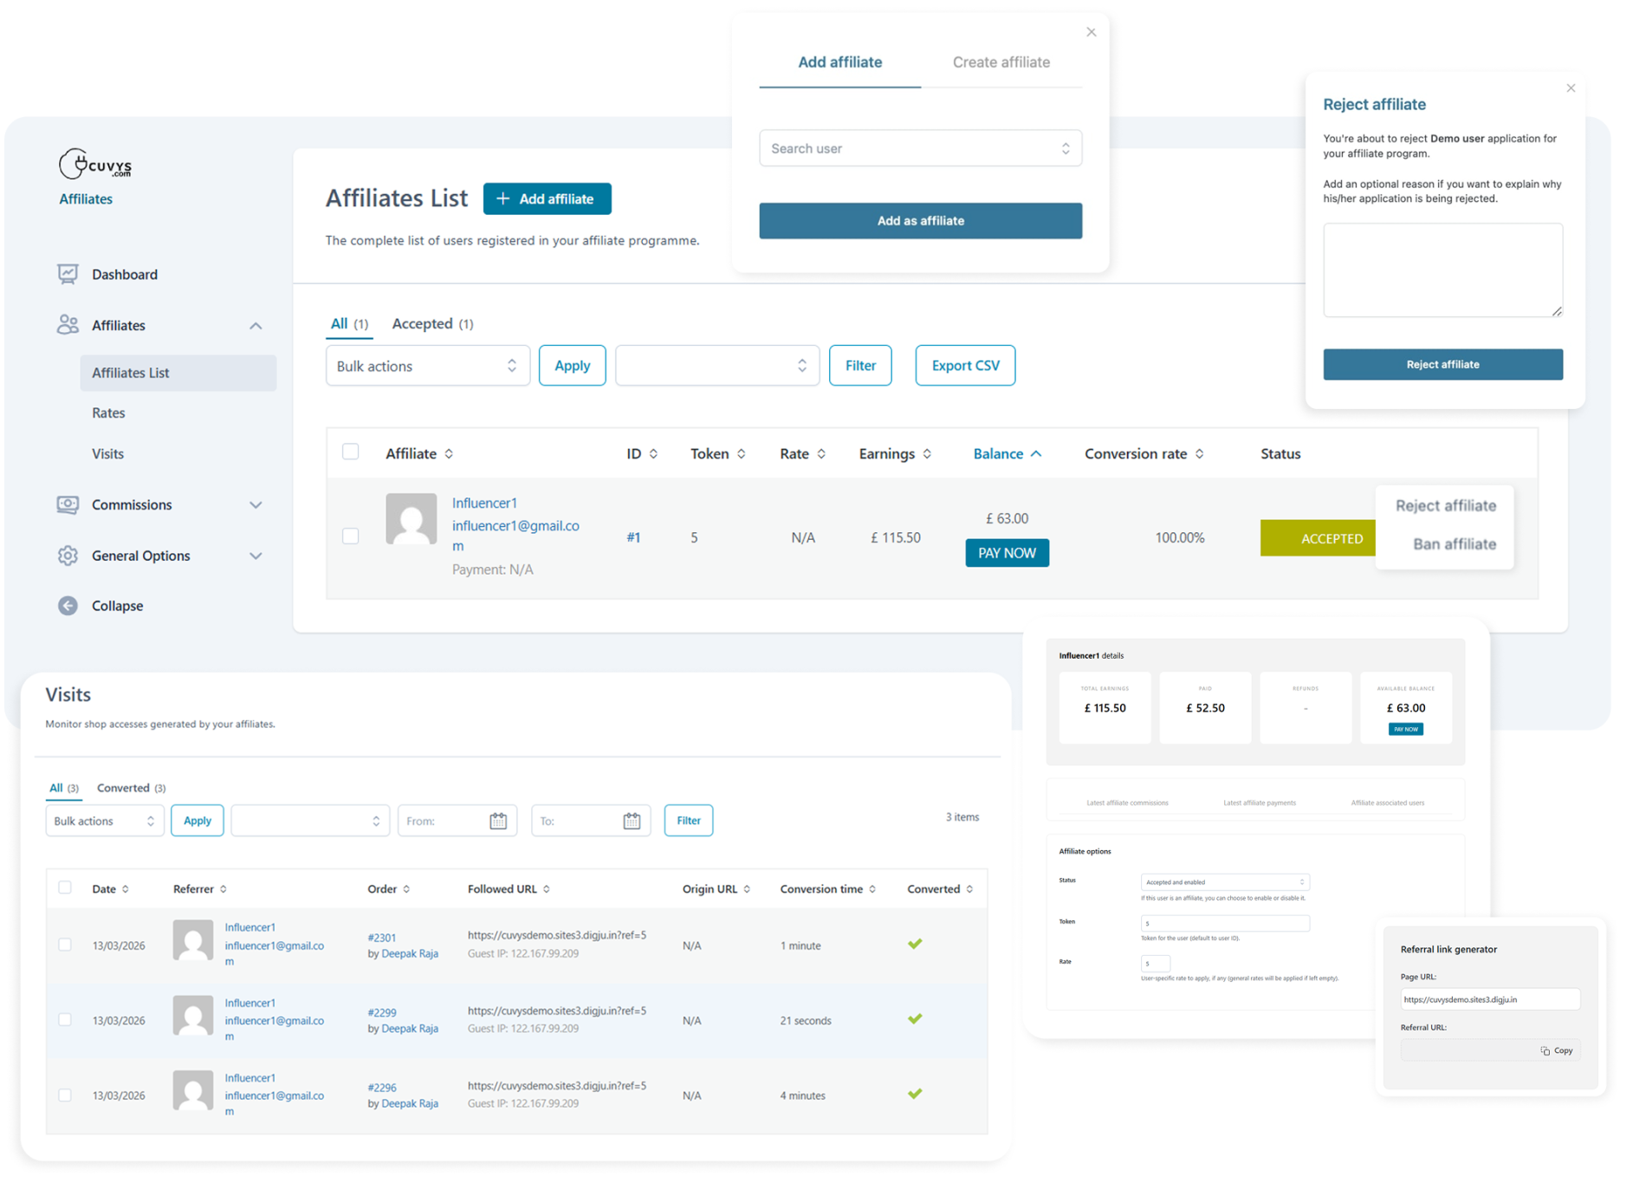This screenshot has height=1183, width=1633.
Task: Open the Bulk actions dropdown in Affiliates List
Action: (x=427, y=366)
